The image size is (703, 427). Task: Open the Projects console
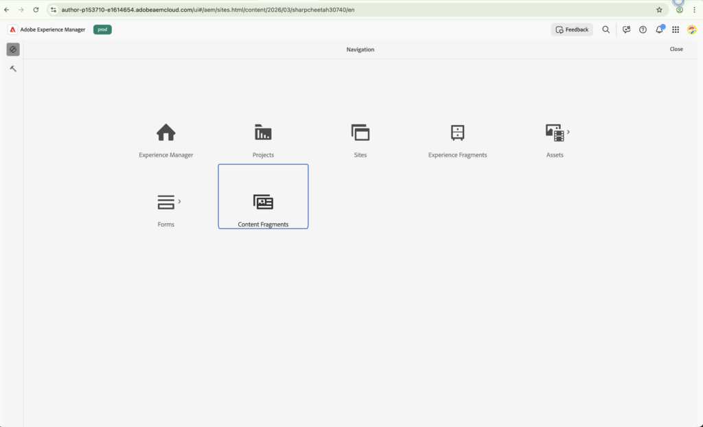pyautogui.click(x=263, y=134)
